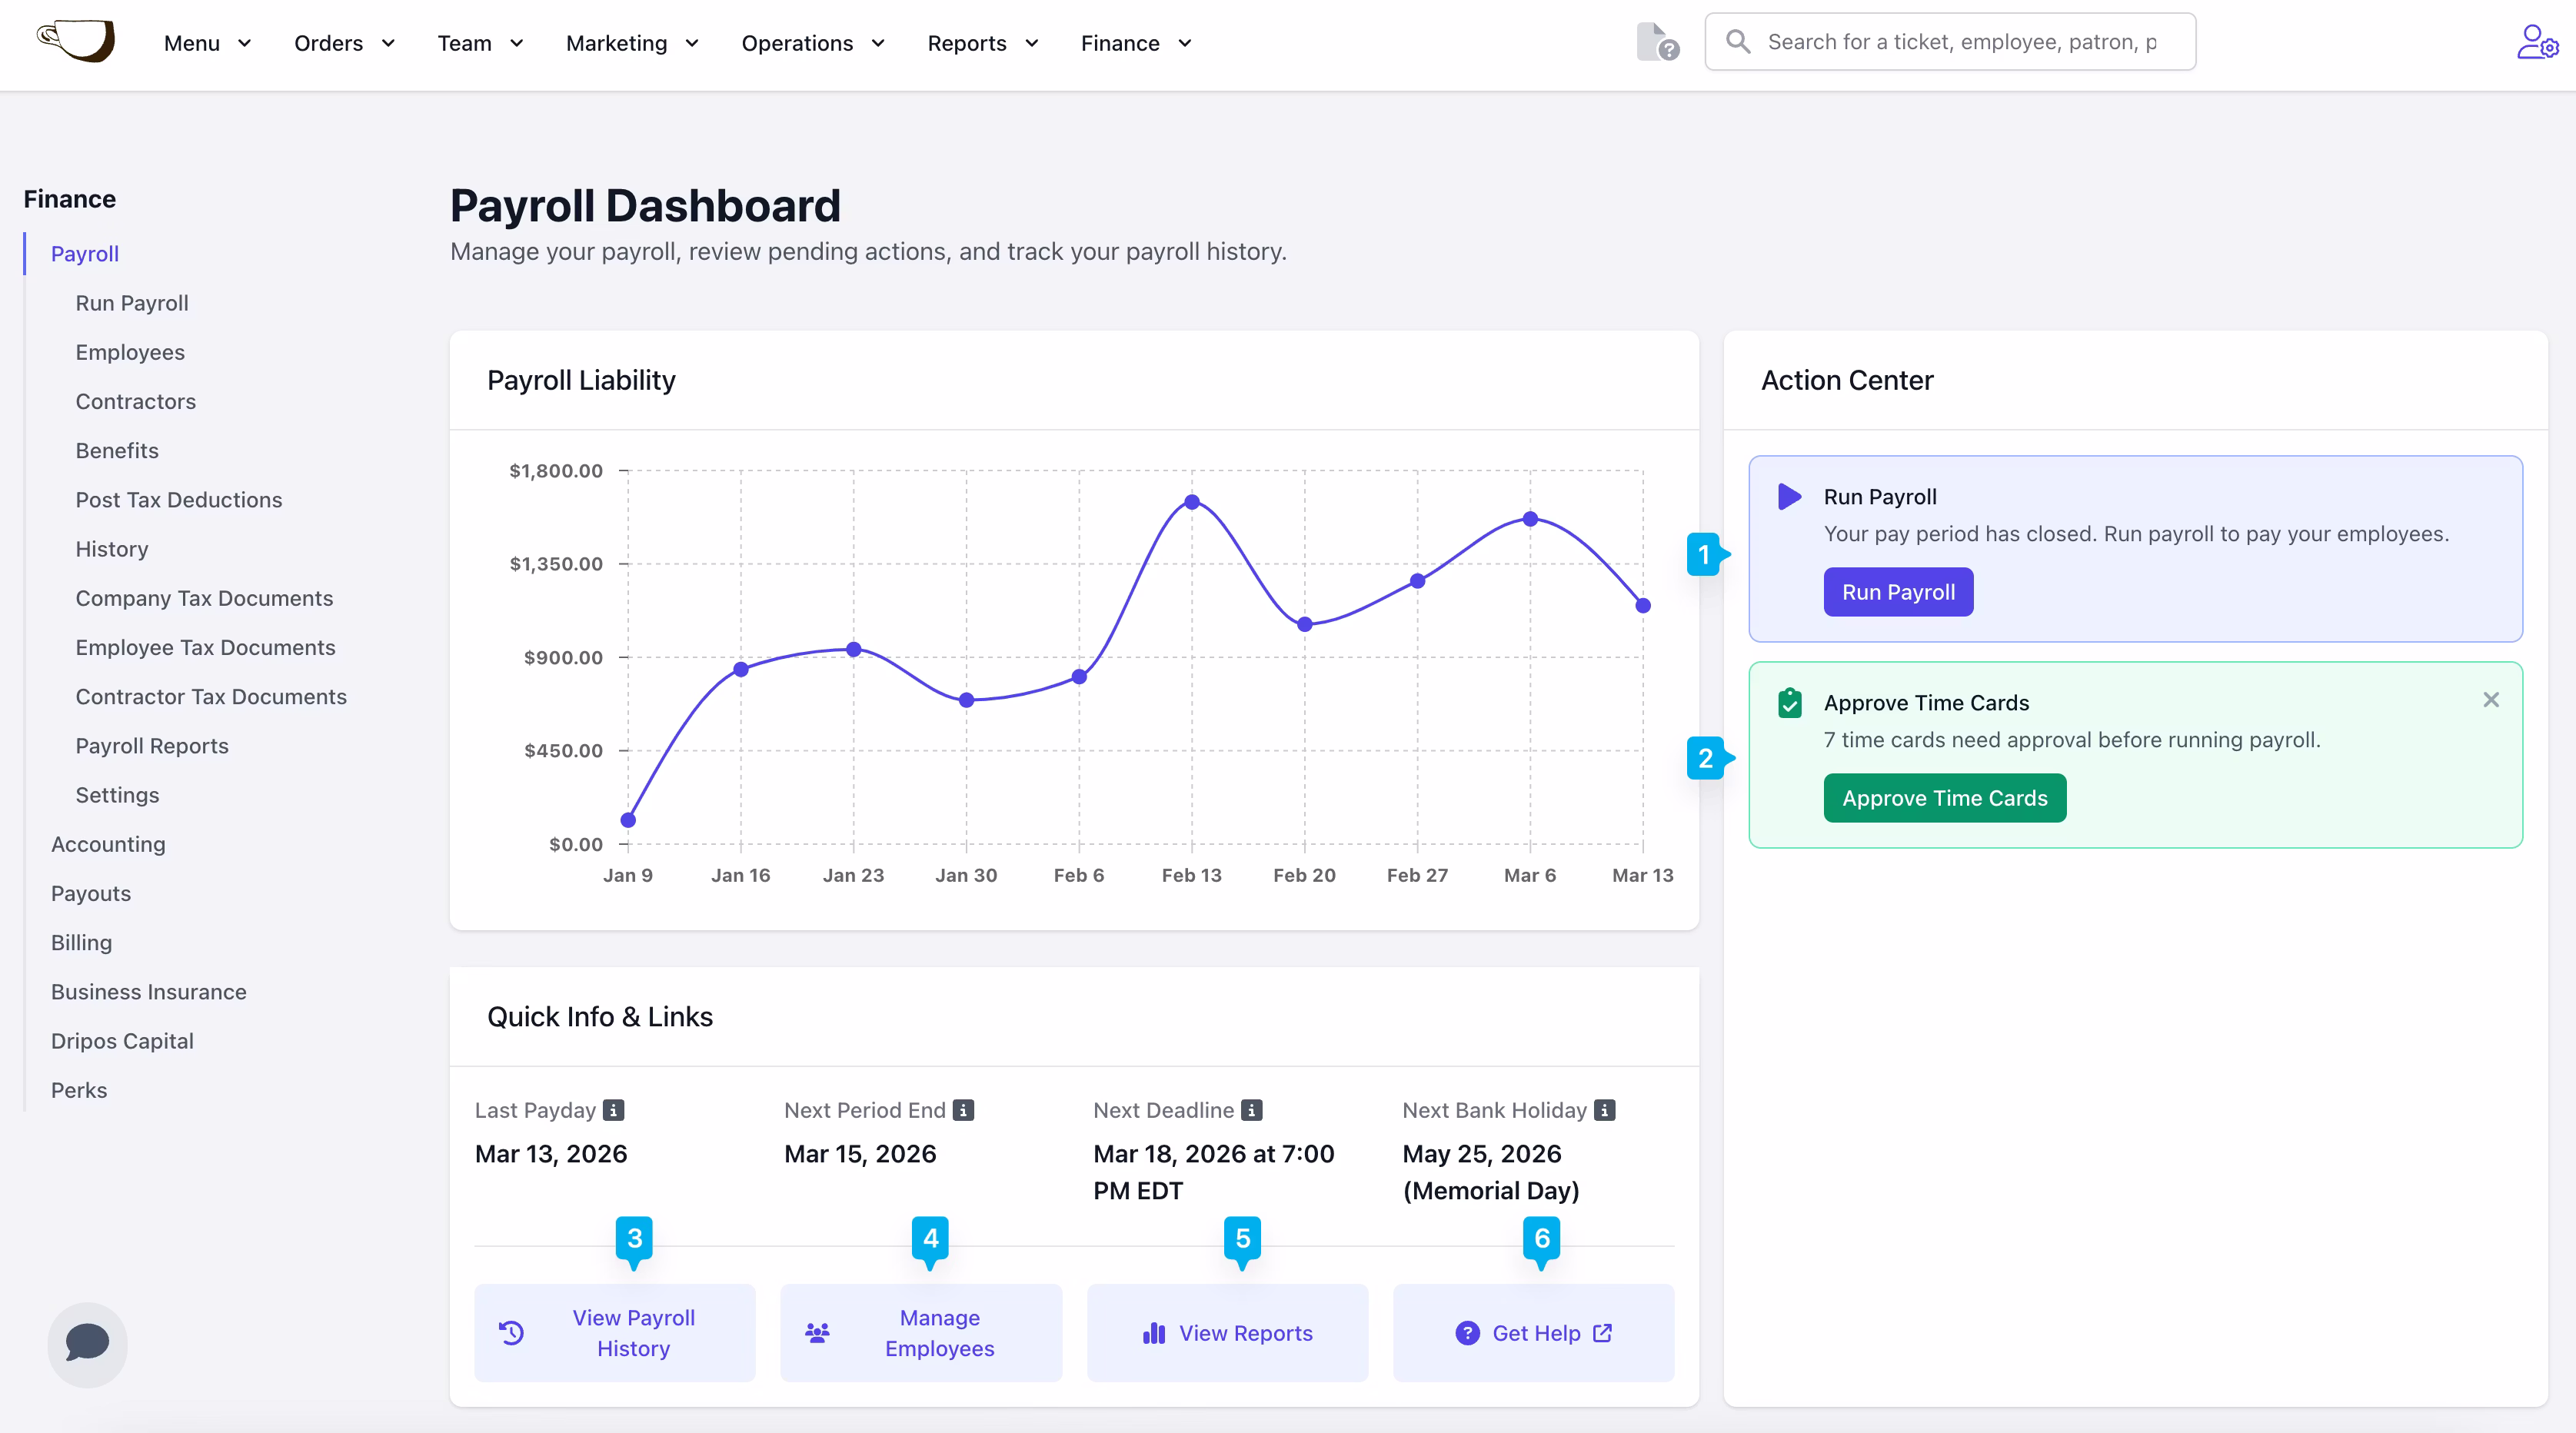Click info icon beside Next Period End

click(x=963, y=1110)
